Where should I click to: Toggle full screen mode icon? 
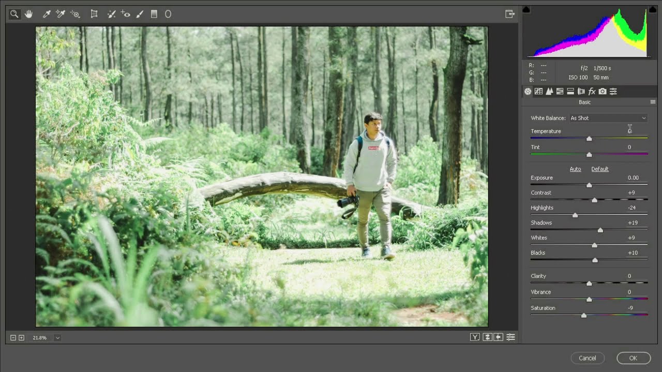click(x=510, y=14)
